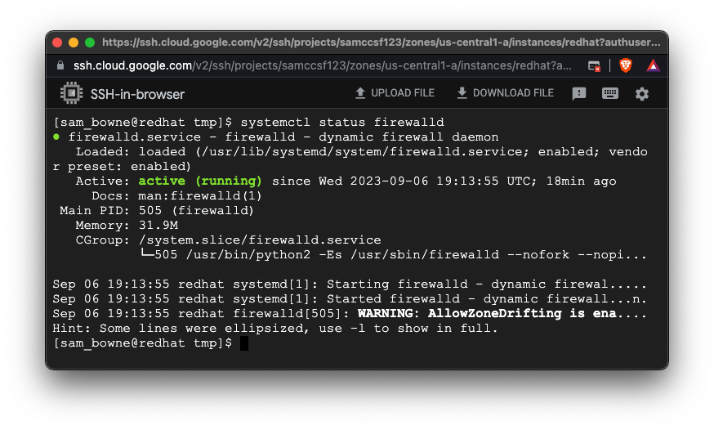
Task: Click the terminal cursor at the last prompt
Action: (x=243, y=343)
